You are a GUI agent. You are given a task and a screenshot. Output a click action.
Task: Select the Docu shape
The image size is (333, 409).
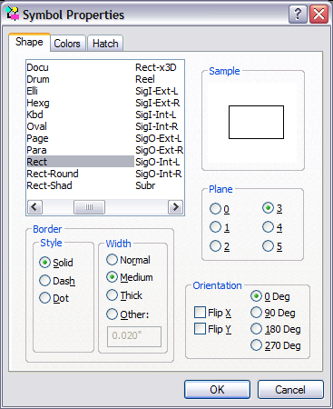click(x=37, y=67)
